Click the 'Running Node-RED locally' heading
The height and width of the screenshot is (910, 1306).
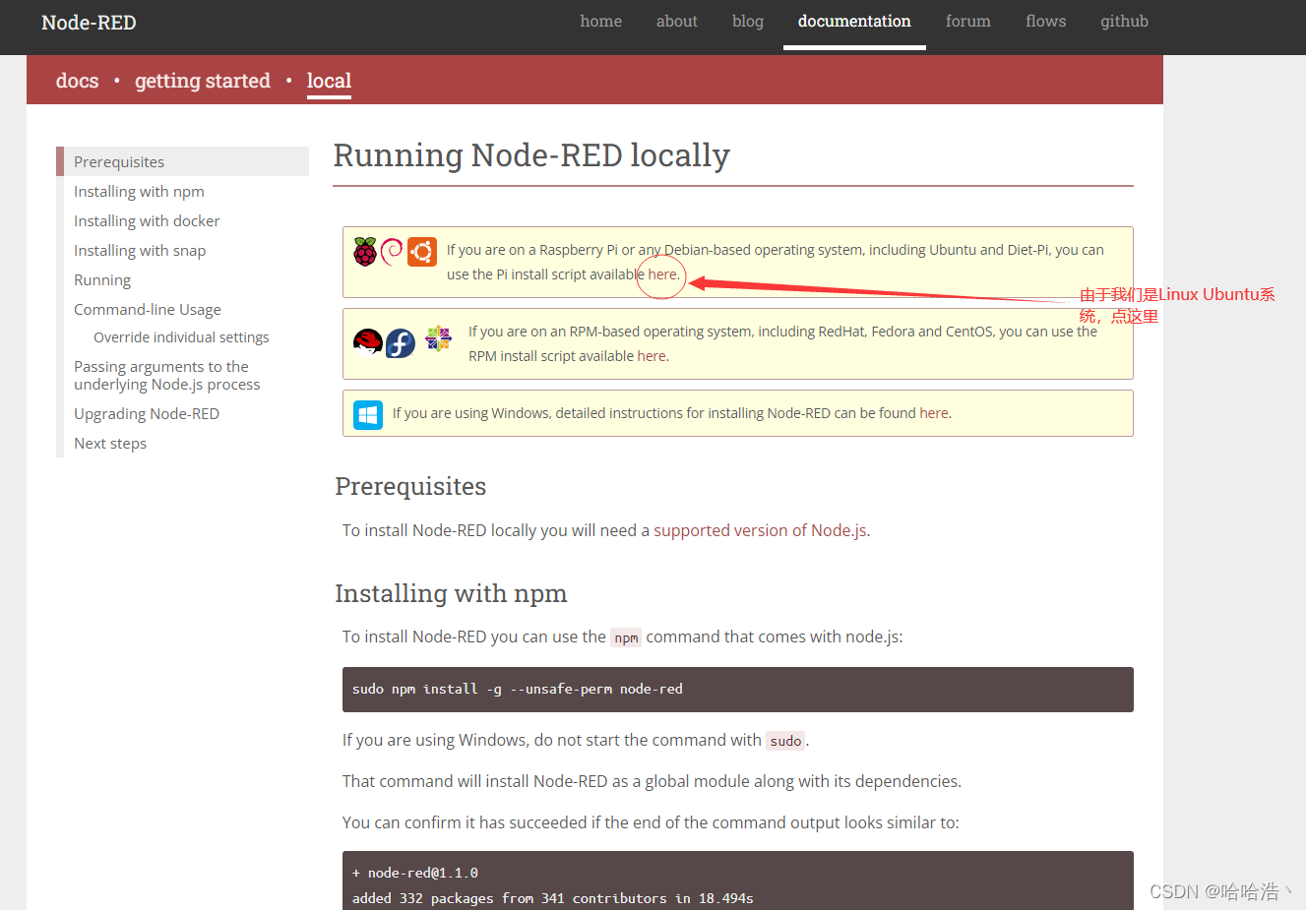pos(531,155)
